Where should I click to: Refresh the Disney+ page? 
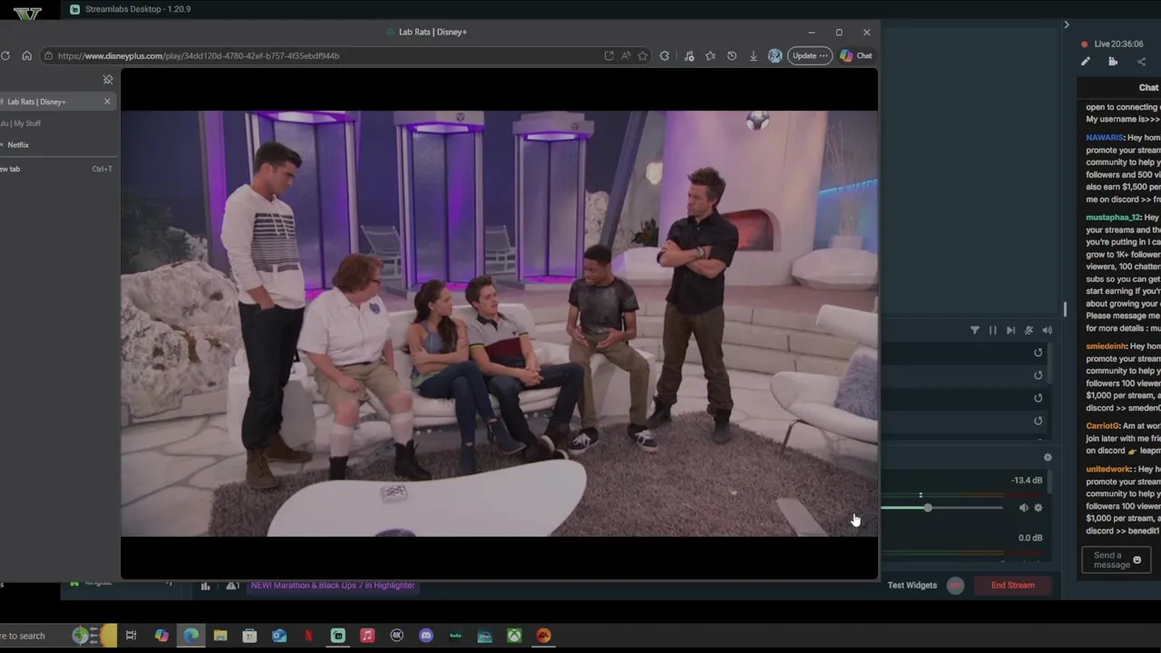click(x=5, y=56)
